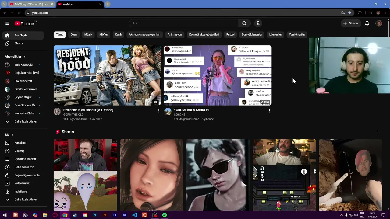Viewport: 390px width, 219px height.
Task: Start voice search with the microphone icon
Action: (x=258, y=23)
